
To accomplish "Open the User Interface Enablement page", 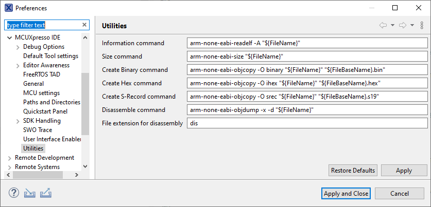I will click(52, 139).
